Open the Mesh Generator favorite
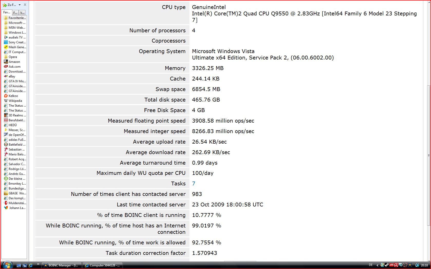This screenshot has width=431, height=269. [x=15, y=47]
